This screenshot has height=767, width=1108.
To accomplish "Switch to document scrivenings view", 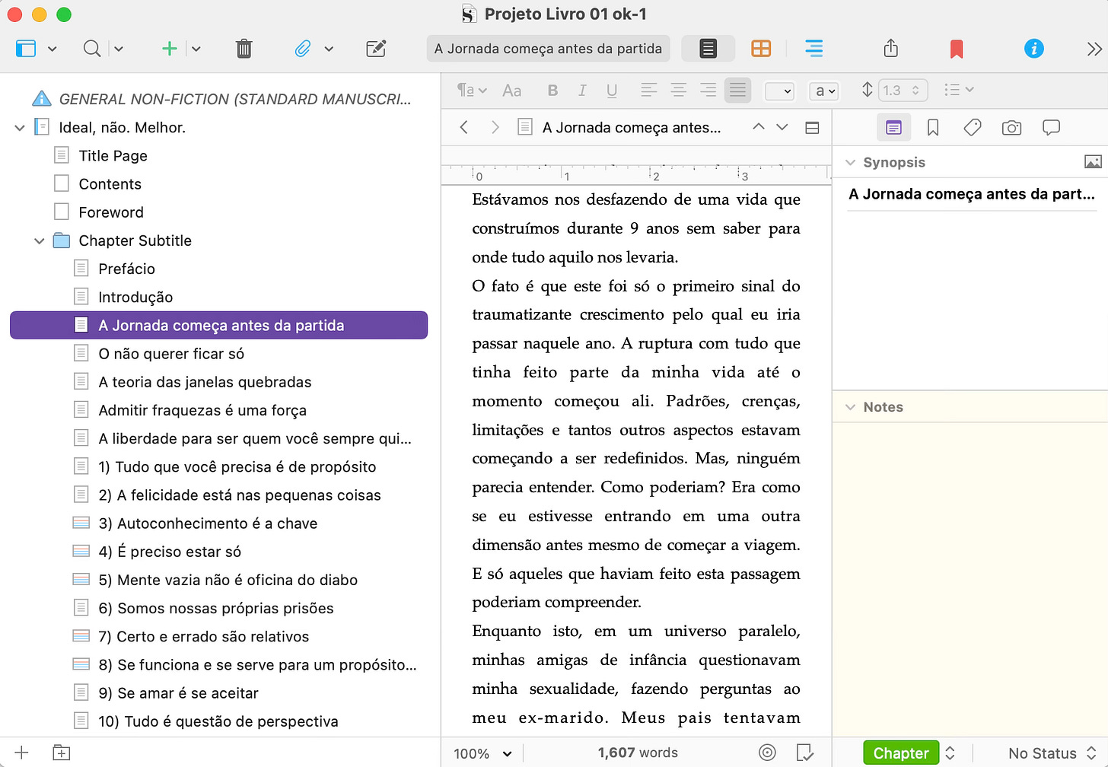I will point(708,49).
